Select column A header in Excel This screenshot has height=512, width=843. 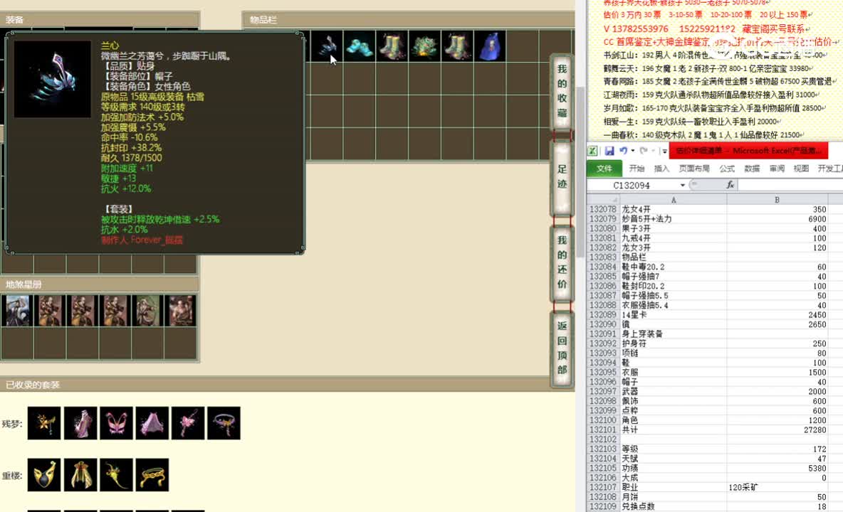[x=673, y=200]
